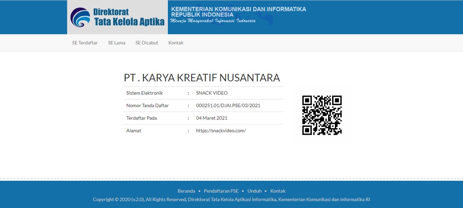The height and width of the screenshot is (208, 463).
Task: Open the Kontak link in footer
Action: (278, 191)
